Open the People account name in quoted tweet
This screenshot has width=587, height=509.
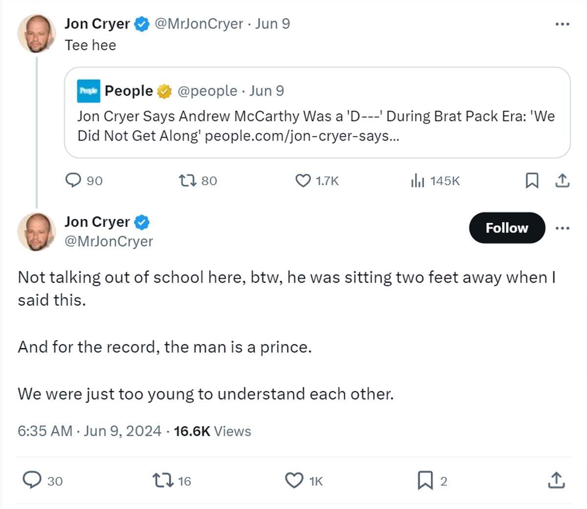pyautogui.click(x=129, y=91)
